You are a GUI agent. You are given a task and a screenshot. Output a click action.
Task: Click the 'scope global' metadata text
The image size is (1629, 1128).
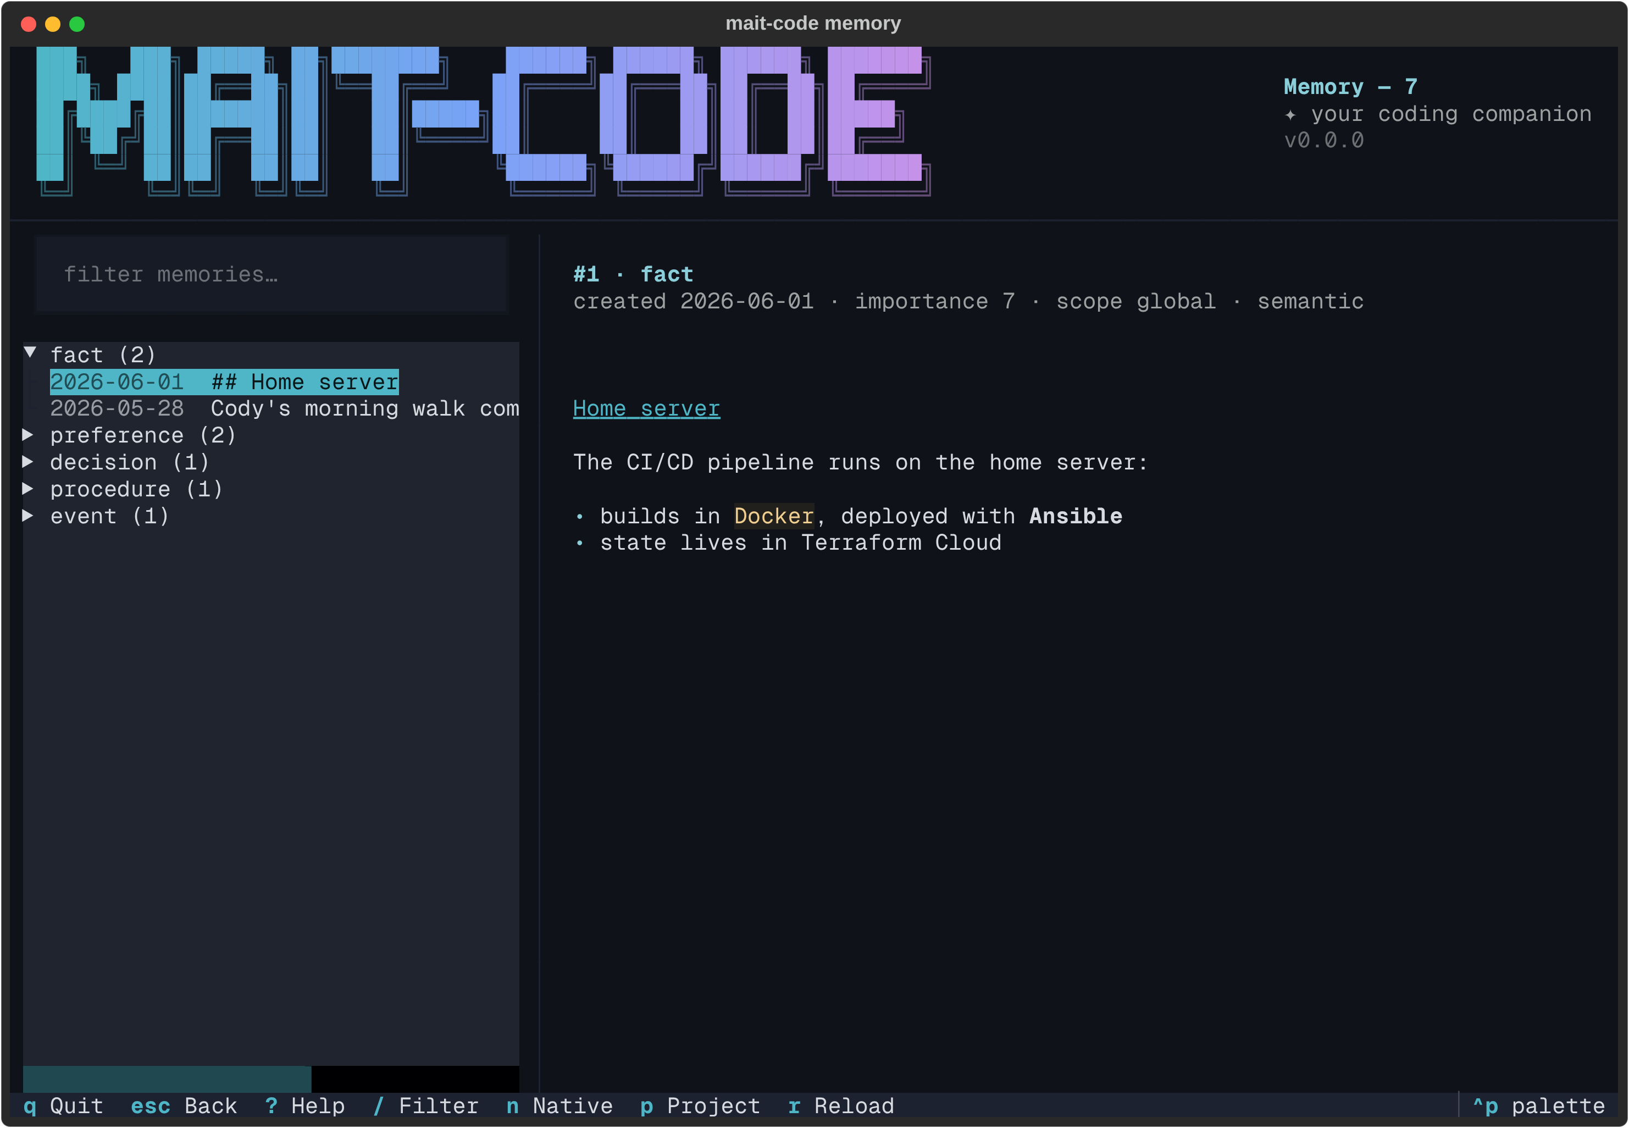click(x=1136, y=301)
